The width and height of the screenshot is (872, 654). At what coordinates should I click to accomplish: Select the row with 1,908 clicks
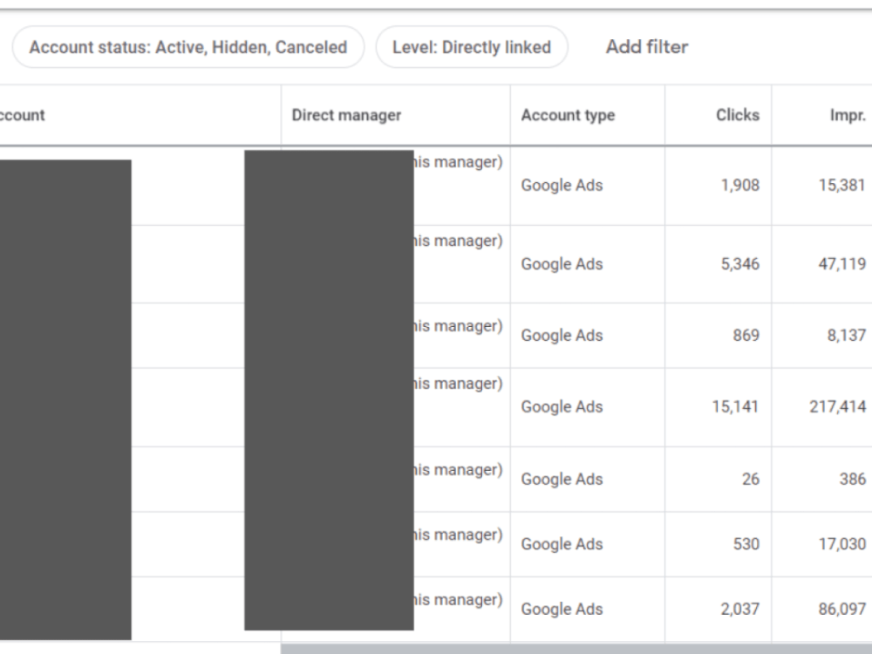coord(436,186)
